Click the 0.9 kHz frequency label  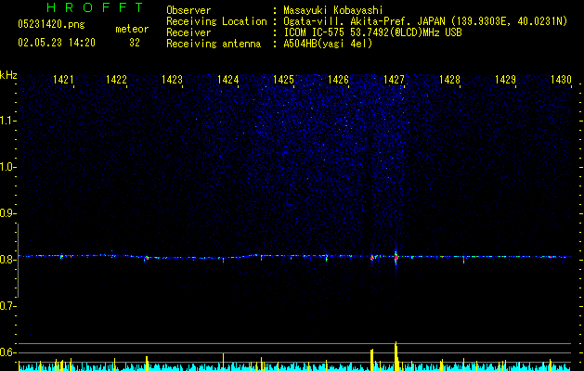6,213
